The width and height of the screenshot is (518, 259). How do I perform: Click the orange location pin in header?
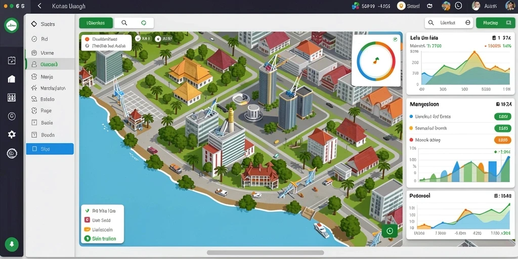pos(401,6)
